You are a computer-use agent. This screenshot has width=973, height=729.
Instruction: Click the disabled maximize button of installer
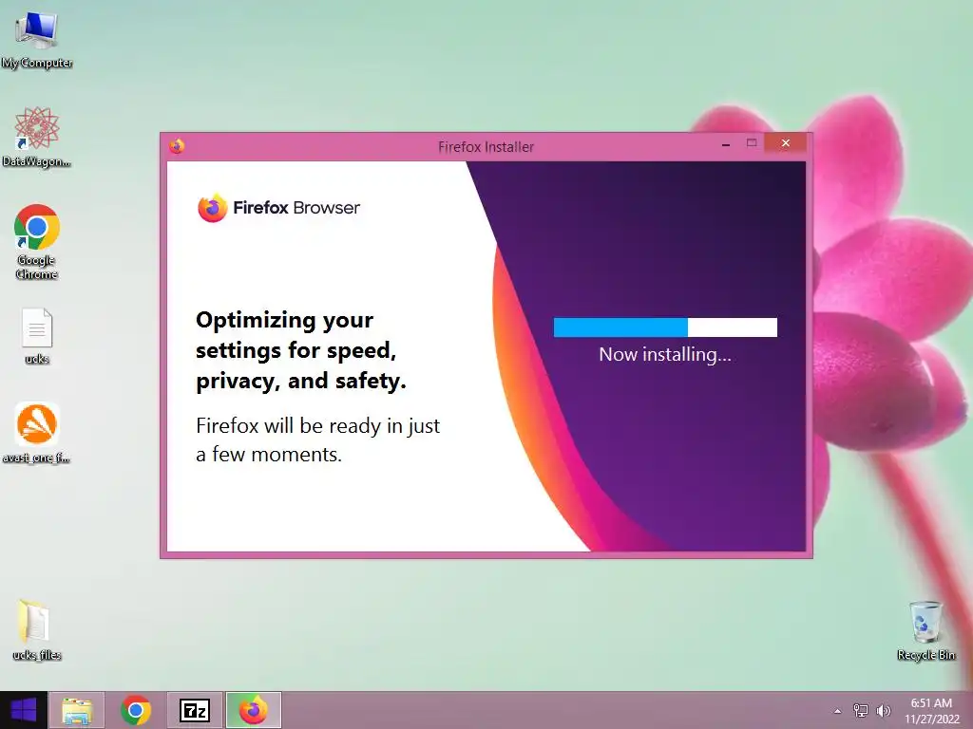752,143
